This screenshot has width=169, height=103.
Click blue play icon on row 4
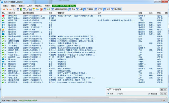point(3,23)
